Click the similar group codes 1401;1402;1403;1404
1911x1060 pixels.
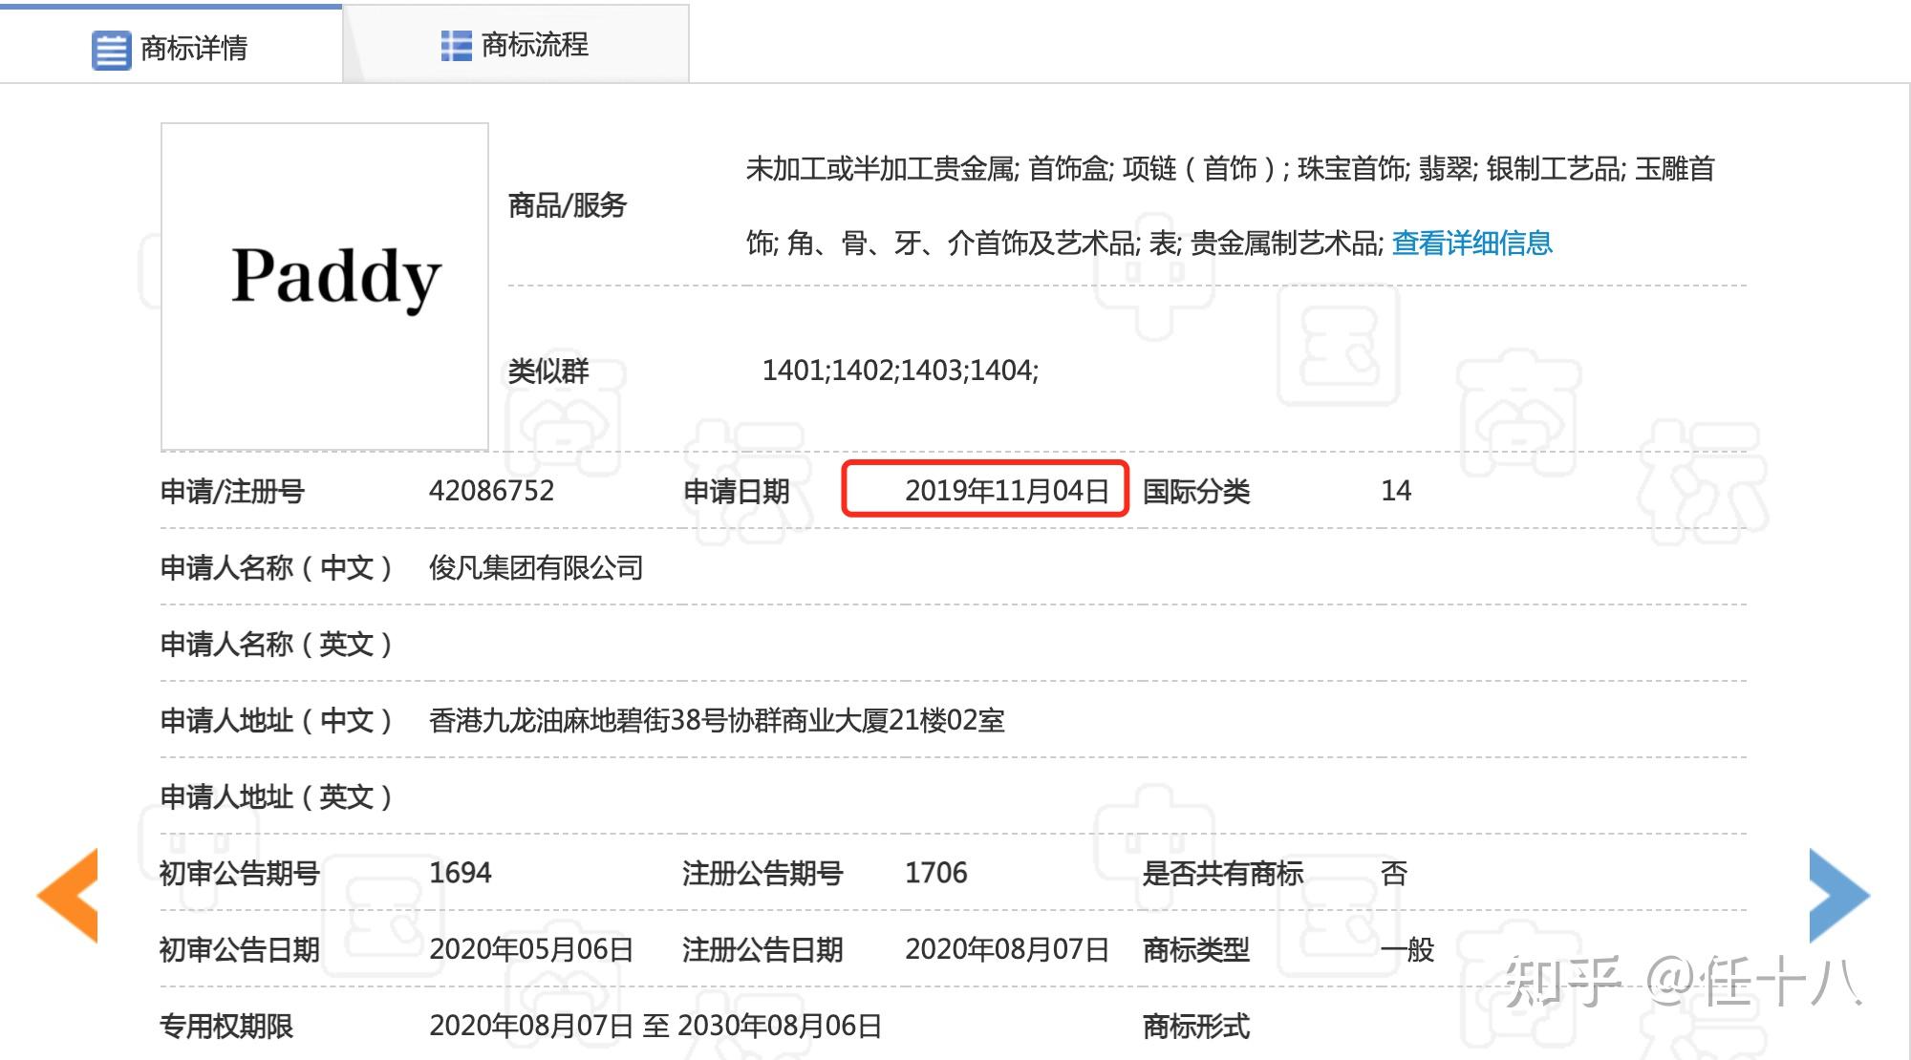pyautogui.click(x=899, y=370)
